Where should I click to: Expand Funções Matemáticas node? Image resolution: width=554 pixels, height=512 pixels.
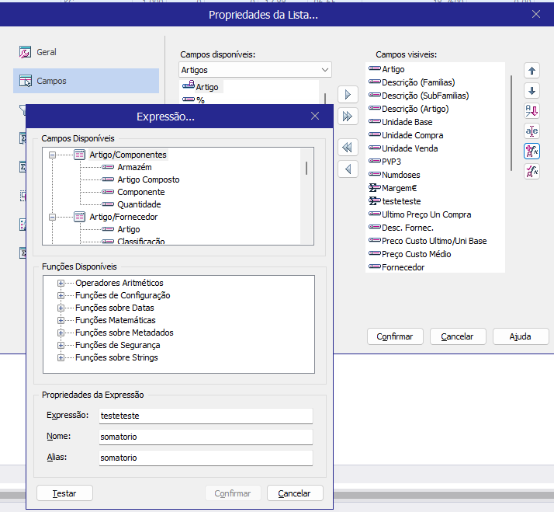coord(61,320)
